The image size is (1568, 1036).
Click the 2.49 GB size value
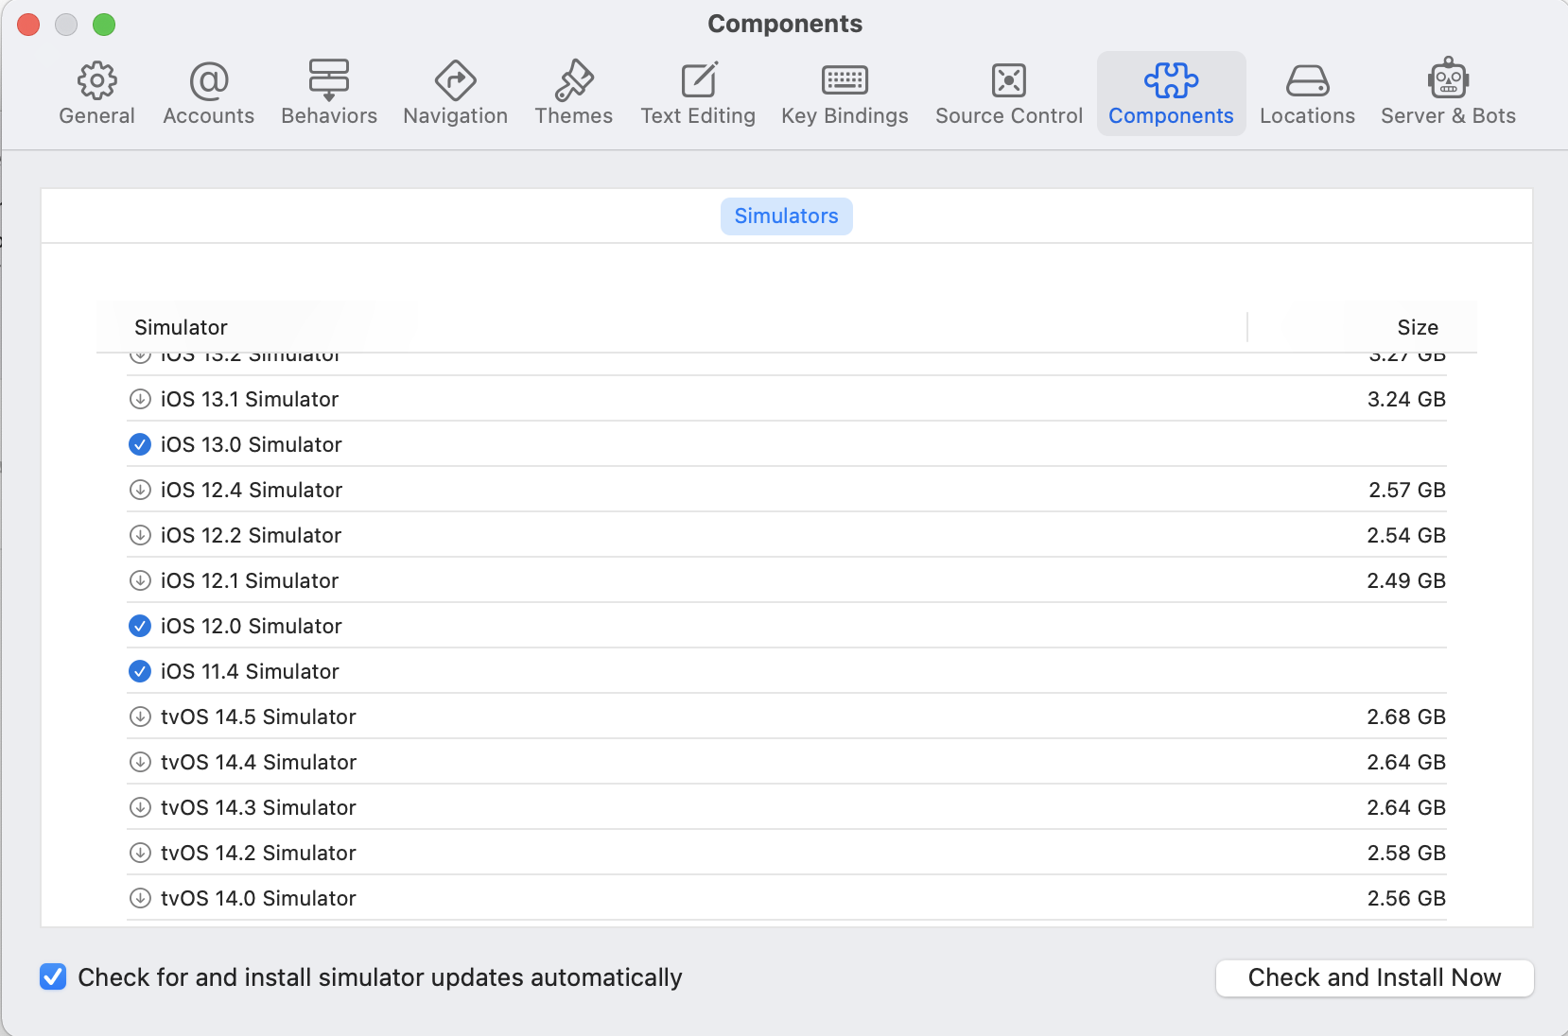[1406, 580]
